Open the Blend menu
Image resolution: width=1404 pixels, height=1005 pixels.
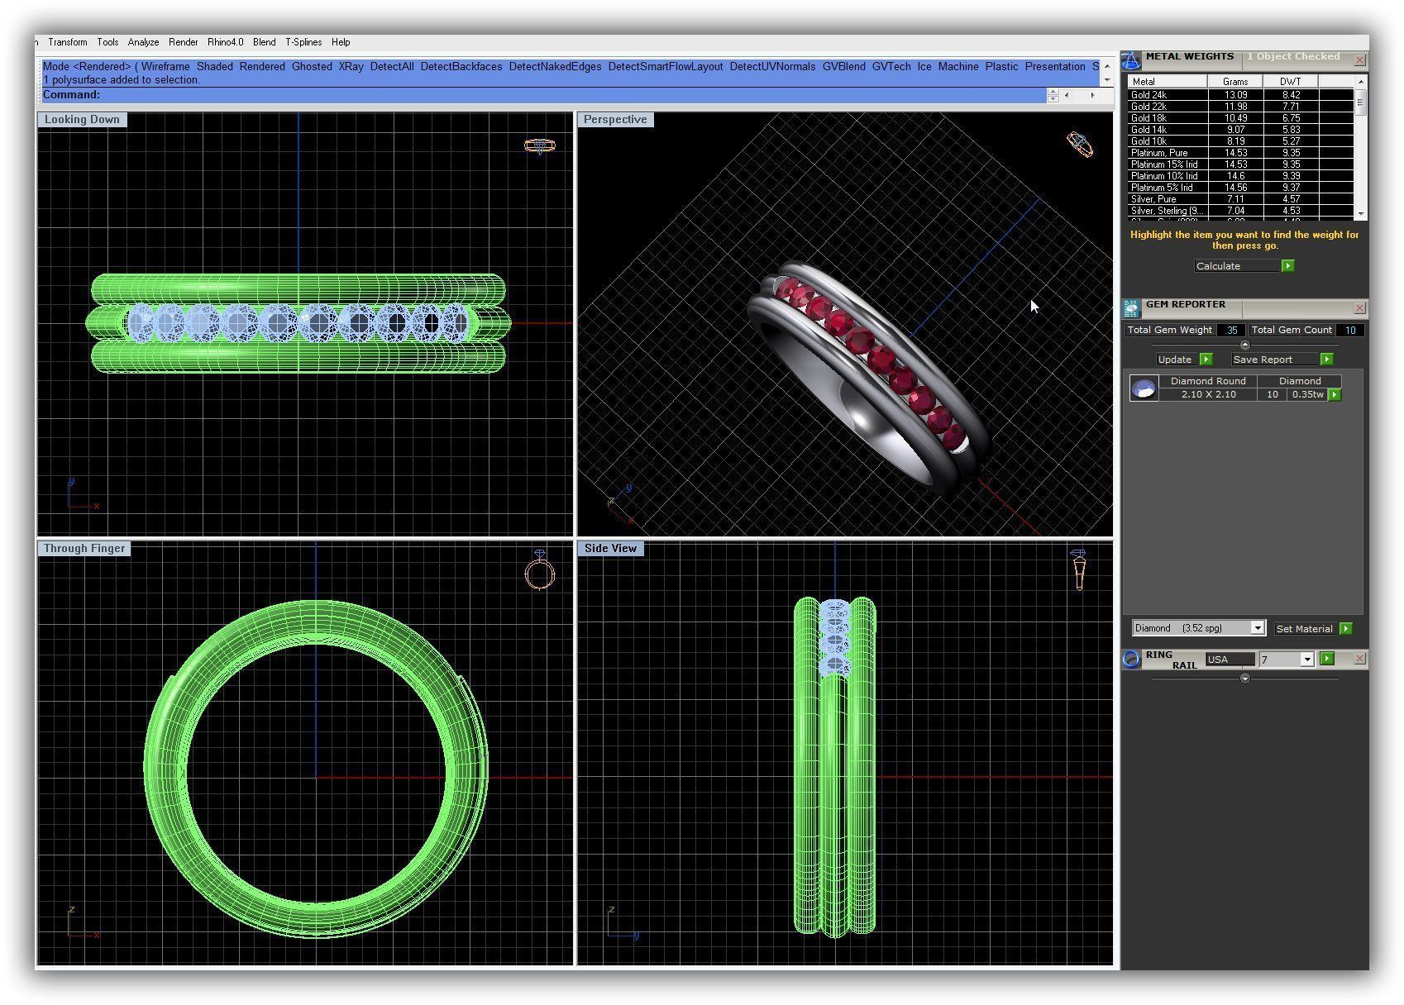[x=265, y=42]
